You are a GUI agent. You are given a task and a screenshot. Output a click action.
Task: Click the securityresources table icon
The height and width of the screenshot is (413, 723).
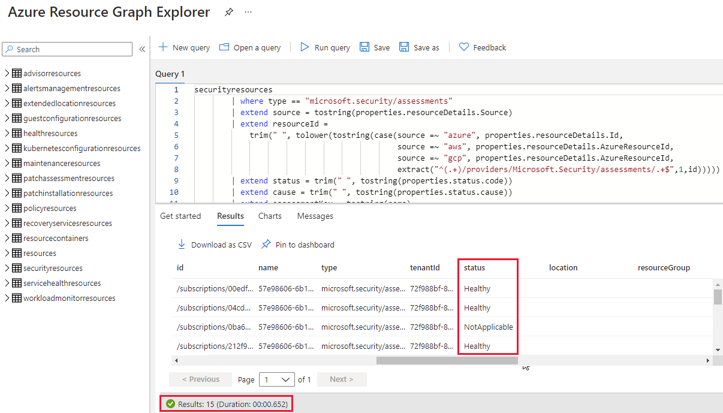pyautogui.click(x=17, y=268)
